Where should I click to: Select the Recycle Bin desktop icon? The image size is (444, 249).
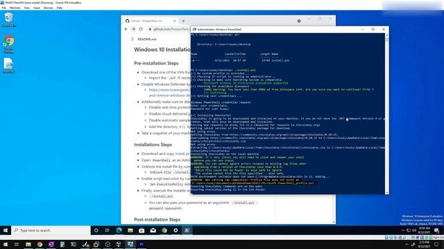point(9,20)
